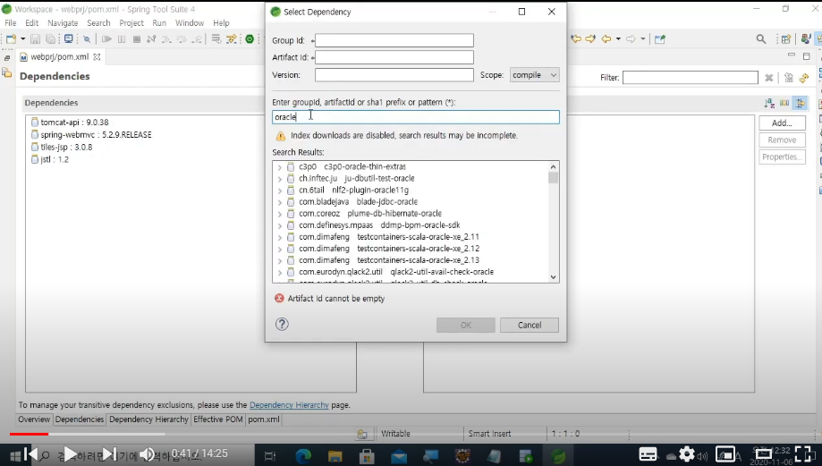Image resolution: width=822 pixels, height=466 pixels.
Task: Click the Pin Editor toolbar icon
Action: pyautogui.click(x=660, y=38)
